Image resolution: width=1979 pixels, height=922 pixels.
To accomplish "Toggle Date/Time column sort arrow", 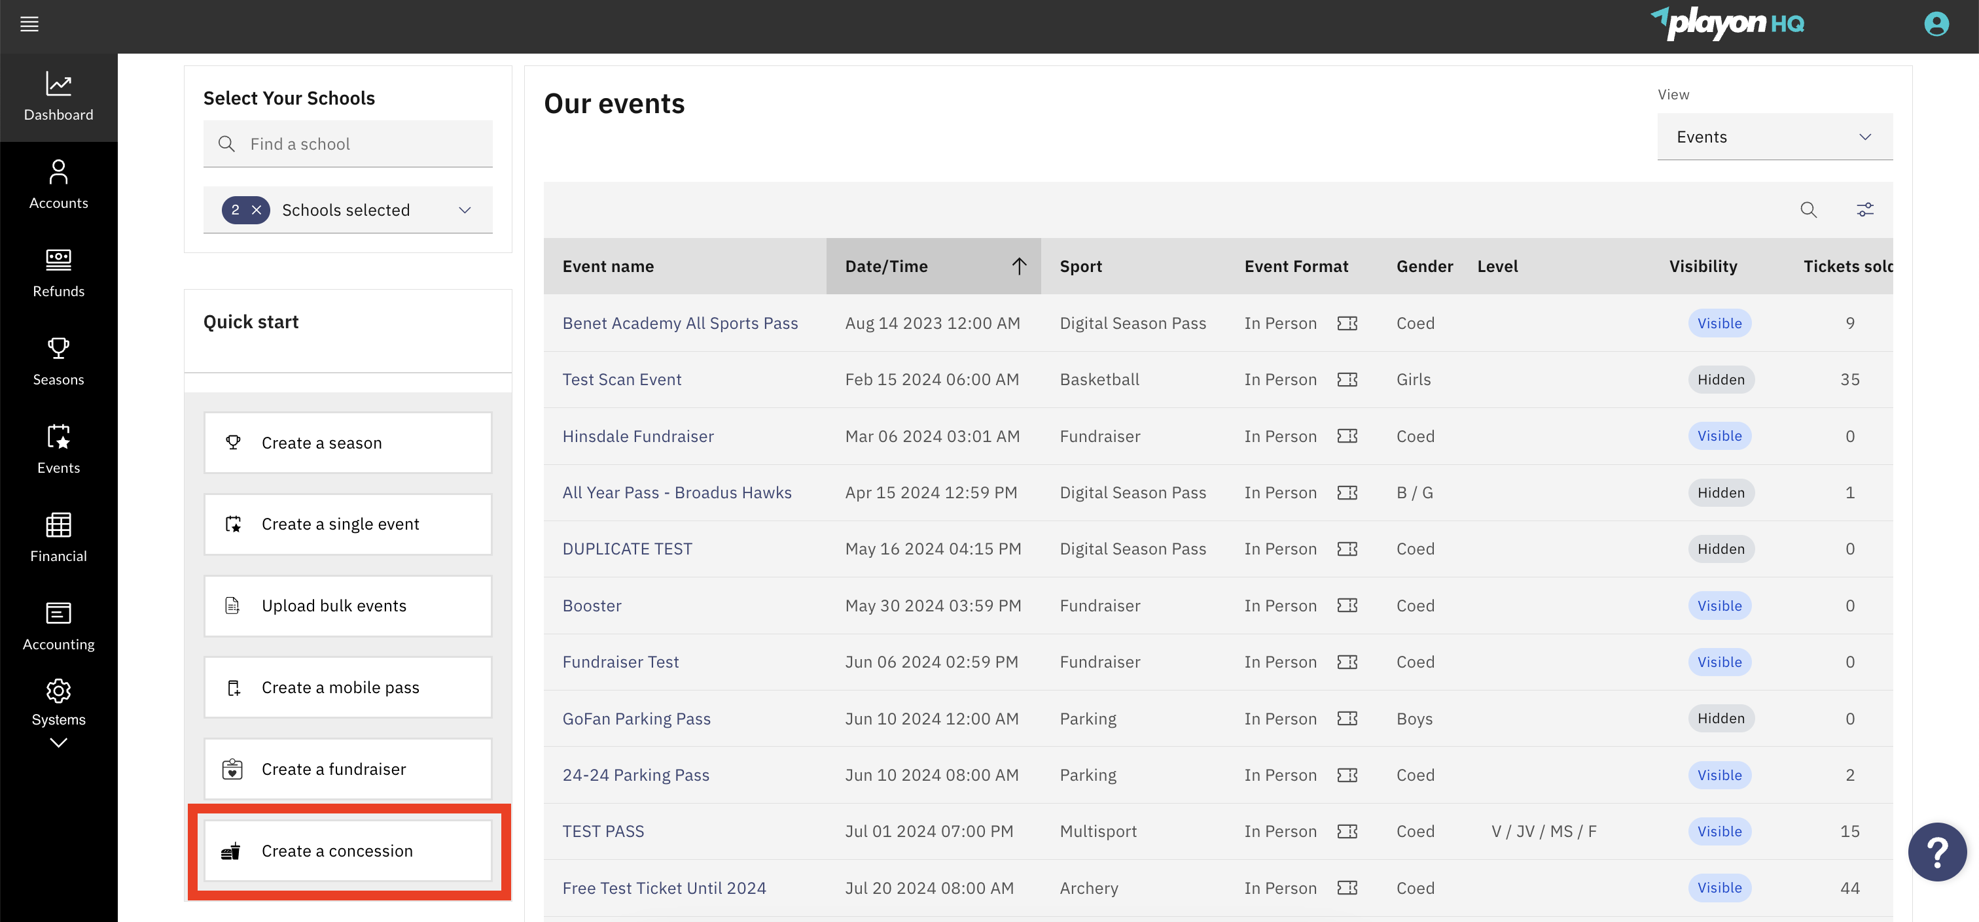I will 1019,265.
